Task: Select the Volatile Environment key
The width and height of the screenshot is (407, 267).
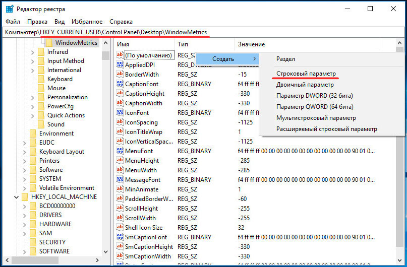Action: click(67, 188)
